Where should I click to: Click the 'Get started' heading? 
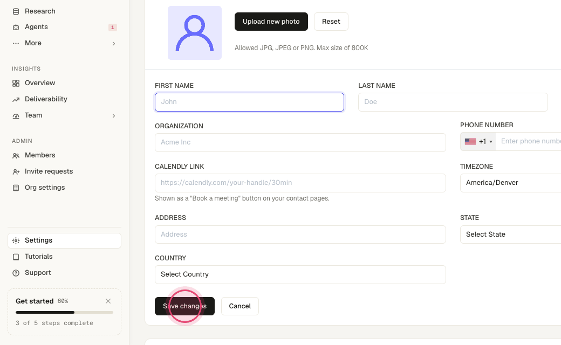click(x=35, y=301)
